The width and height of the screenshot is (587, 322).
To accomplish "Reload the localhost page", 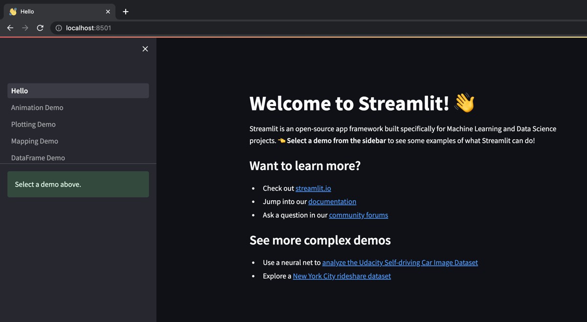I will [x=40, y=28].
